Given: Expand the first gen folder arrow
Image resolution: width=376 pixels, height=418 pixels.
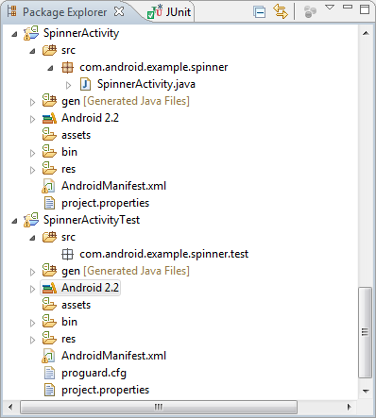Looking at the screenshot, I should coord(32,102).
